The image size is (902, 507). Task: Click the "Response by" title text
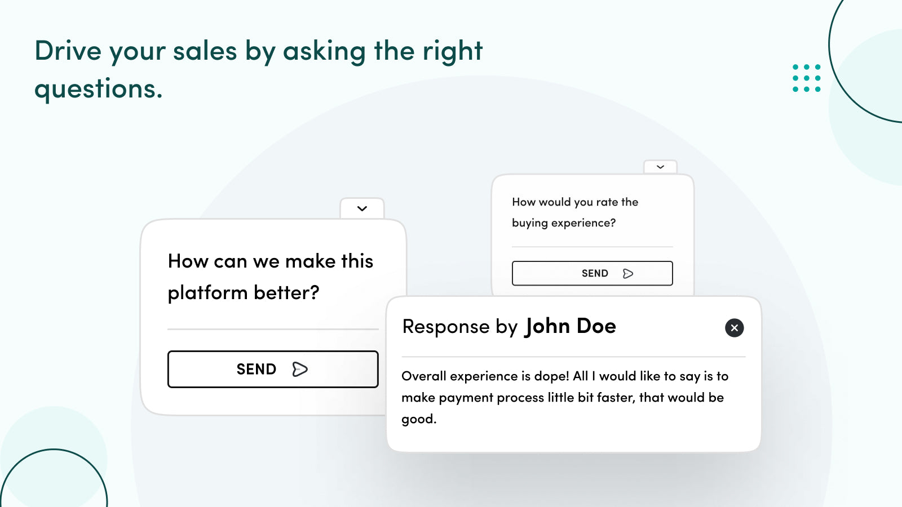(x=460, y=327)
